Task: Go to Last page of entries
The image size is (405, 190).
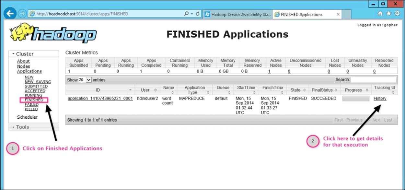Action: click(x=388, y=120)
